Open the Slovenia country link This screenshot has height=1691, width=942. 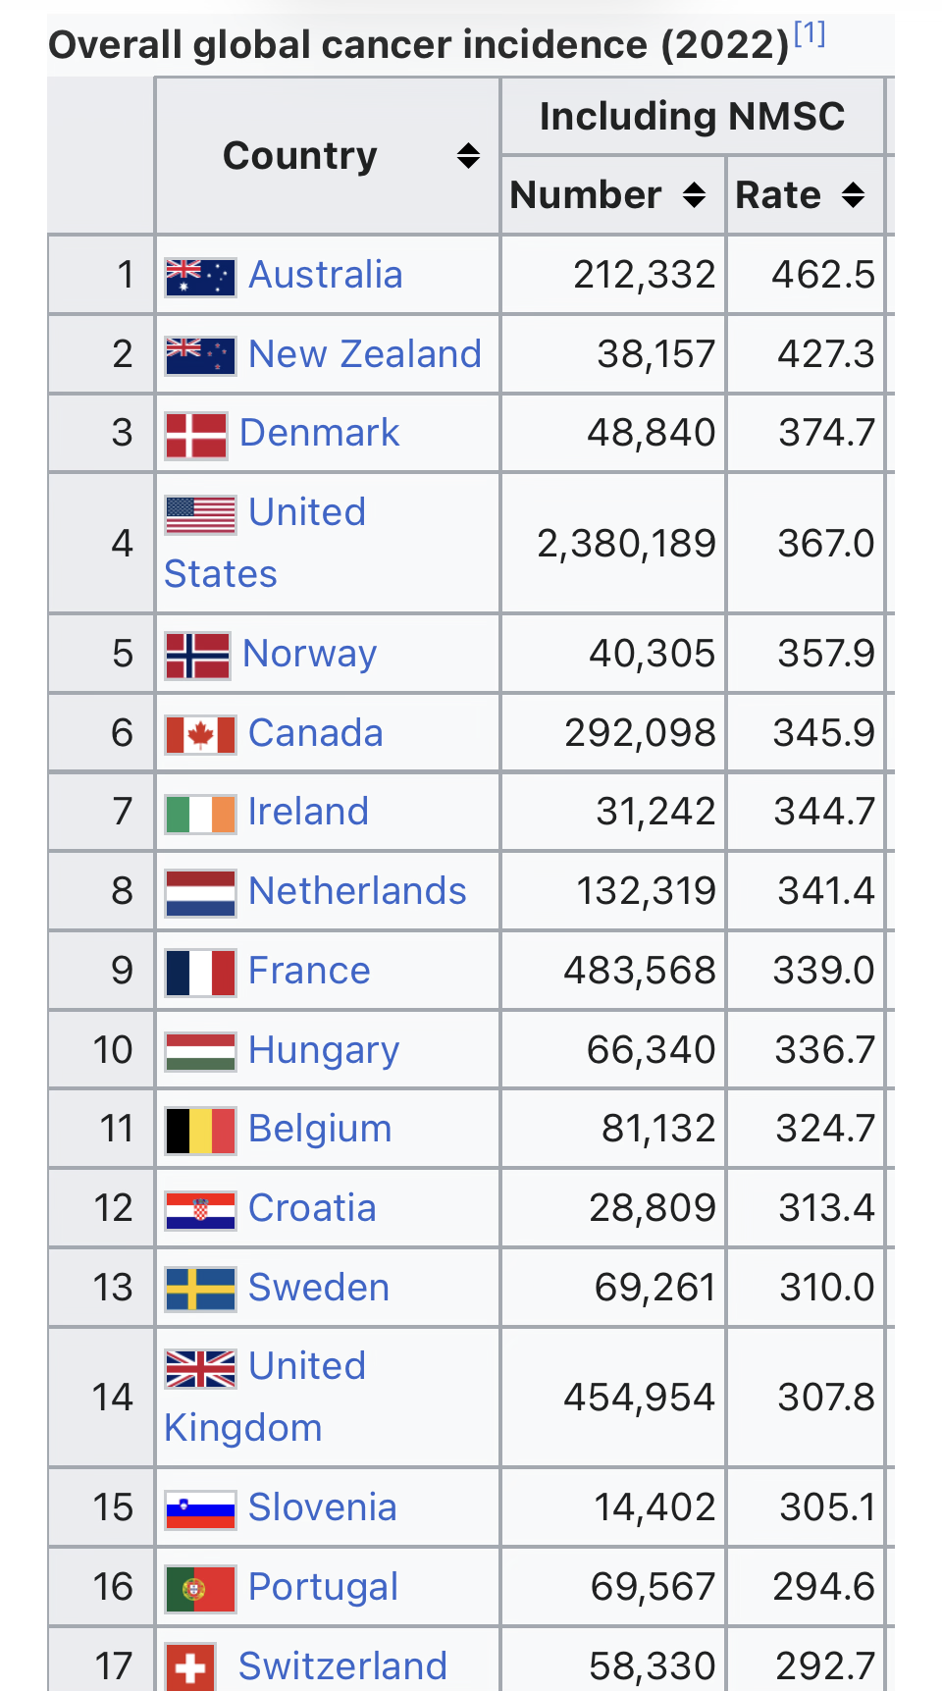[323, 1507]
